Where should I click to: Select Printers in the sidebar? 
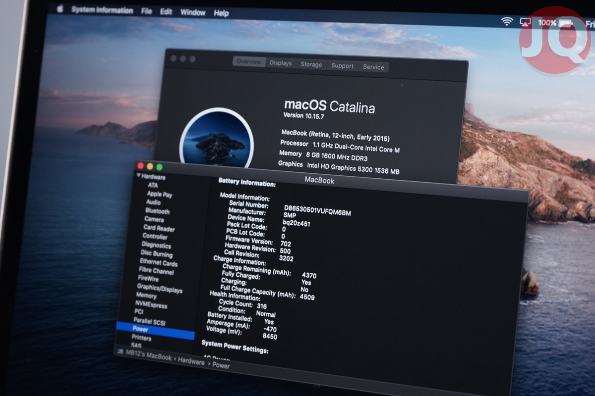click(x=141, y=338)
